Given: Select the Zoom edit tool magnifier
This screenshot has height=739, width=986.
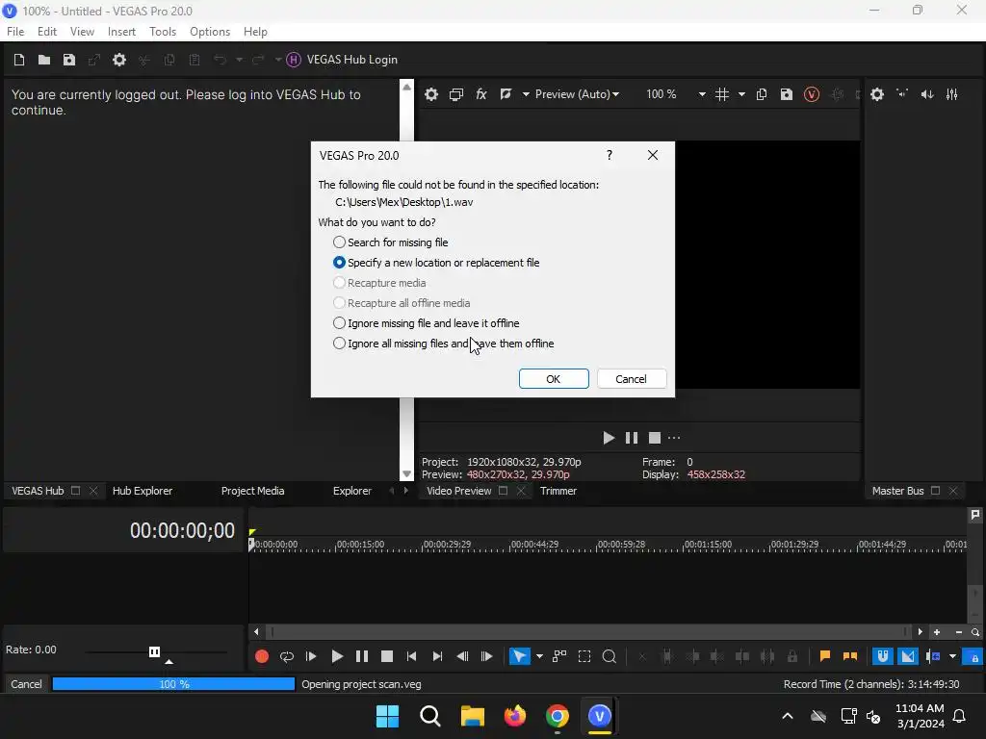Looking at the screenshot, I should tap(610, 656).
